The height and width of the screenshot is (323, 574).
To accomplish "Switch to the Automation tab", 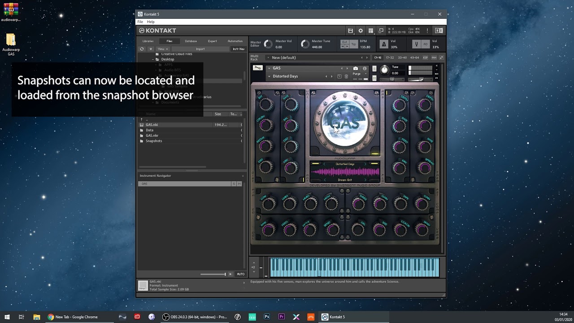I will coord(235,41).
